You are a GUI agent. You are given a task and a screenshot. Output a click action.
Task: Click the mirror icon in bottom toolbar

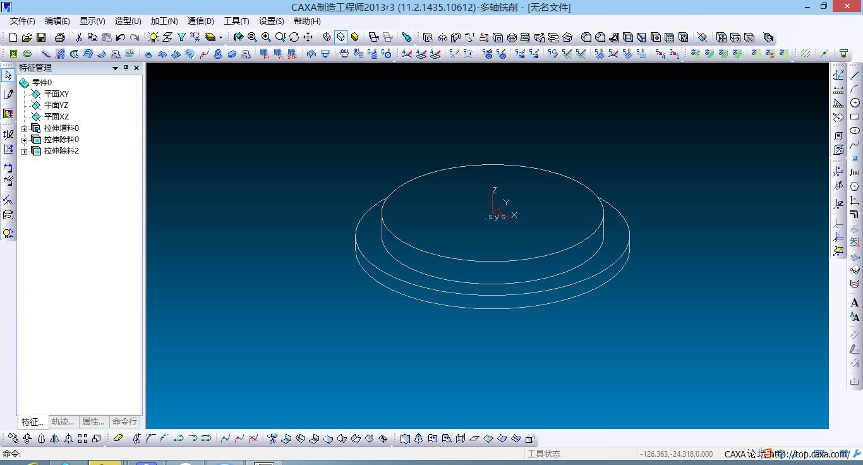pyautogui.click(x=55, y=438)
